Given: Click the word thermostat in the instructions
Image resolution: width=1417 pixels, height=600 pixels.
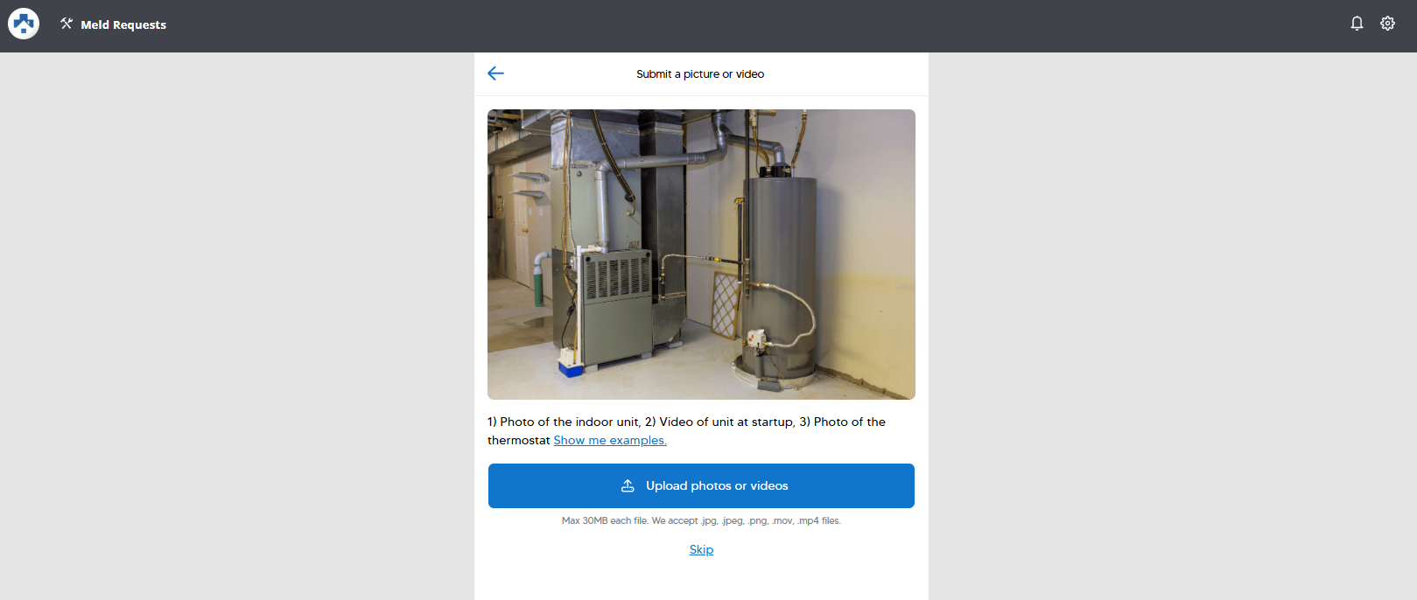Looking at the screenshot, I should pyautogui.click(x=518, y=440).
